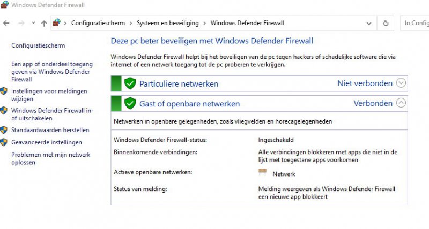Viewport: 429px width, 229px height.
Task: Open the address bar history dropdown
Action: [x=369, y=23]
